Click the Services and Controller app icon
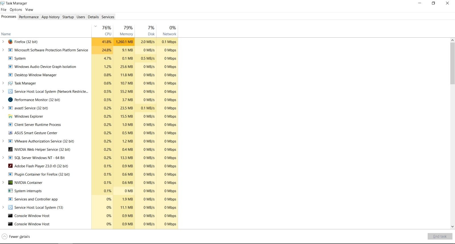The width and height of the screenshot is (455, 244). coord(11,199)
